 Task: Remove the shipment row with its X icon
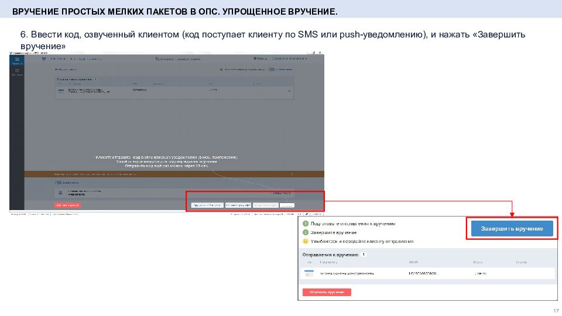point(289,91)
